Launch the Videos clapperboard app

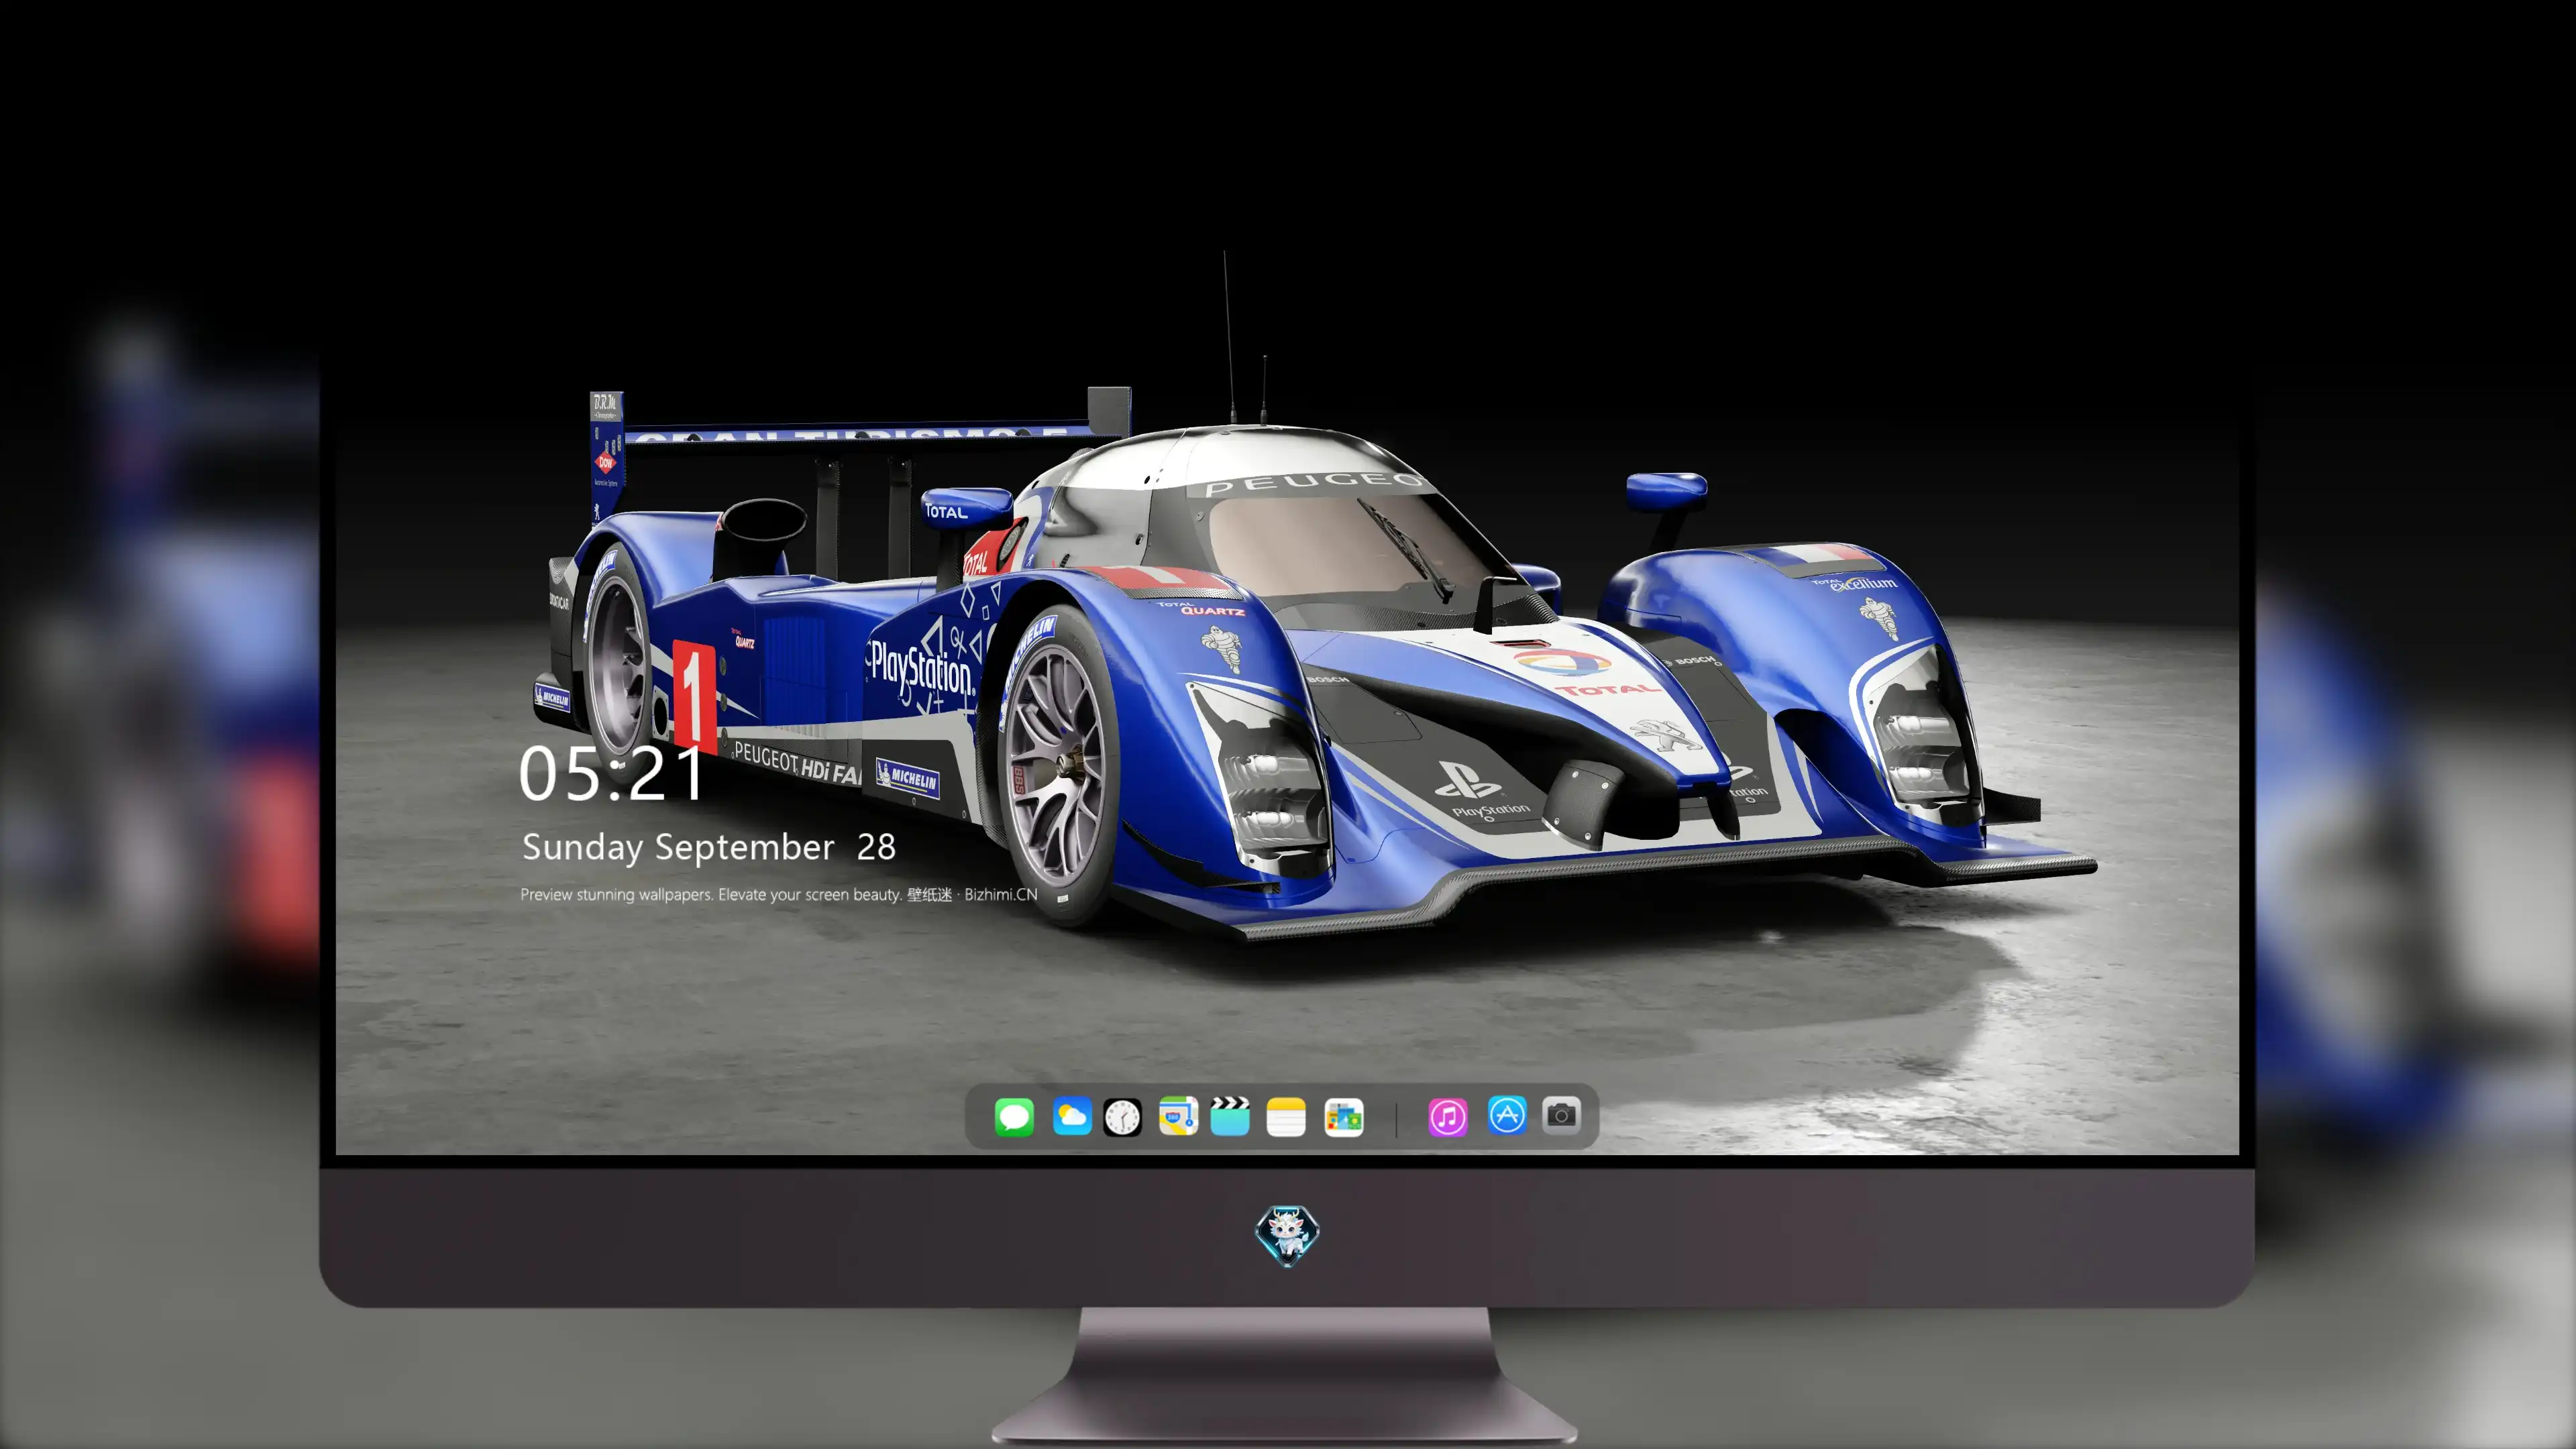pos(1230,1117)
